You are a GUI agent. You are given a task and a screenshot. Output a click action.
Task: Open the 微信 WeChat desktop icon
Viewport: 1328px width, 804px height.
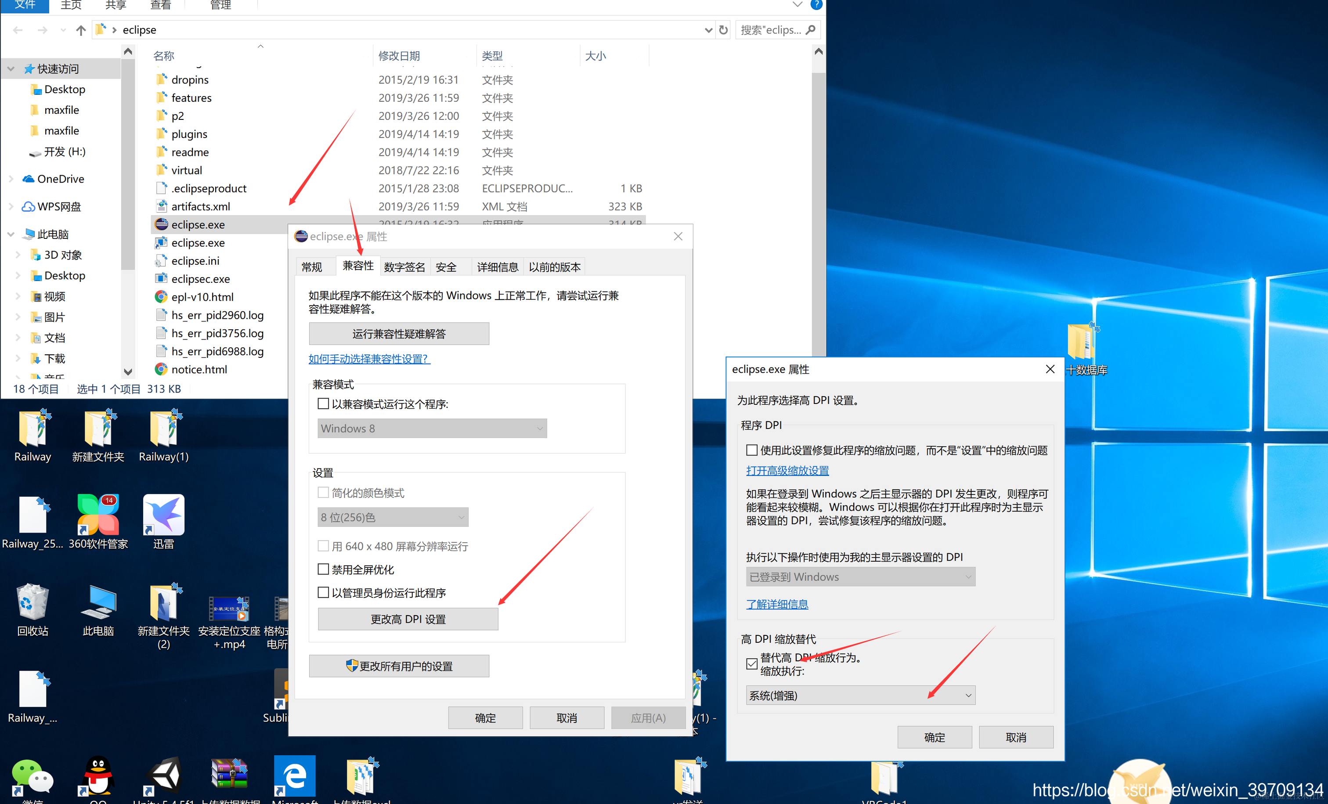(x=32, y=776)
